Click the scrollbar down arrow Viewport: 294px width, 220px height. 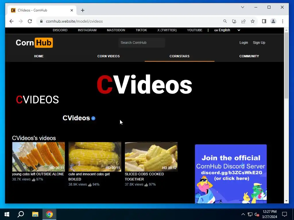pyautogui.click(x=286, y=201)
